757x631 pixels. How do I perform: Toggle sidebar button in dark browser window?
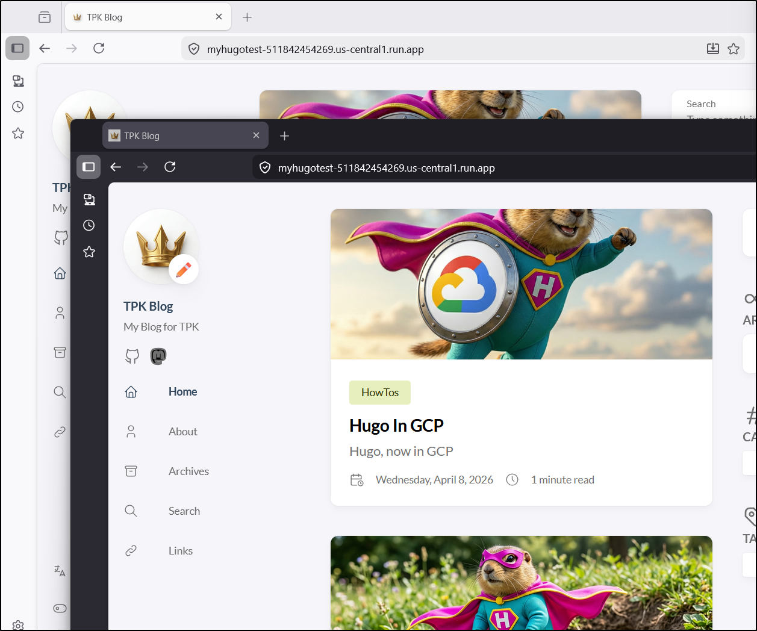pyautogui.click(x=89, y=167)
